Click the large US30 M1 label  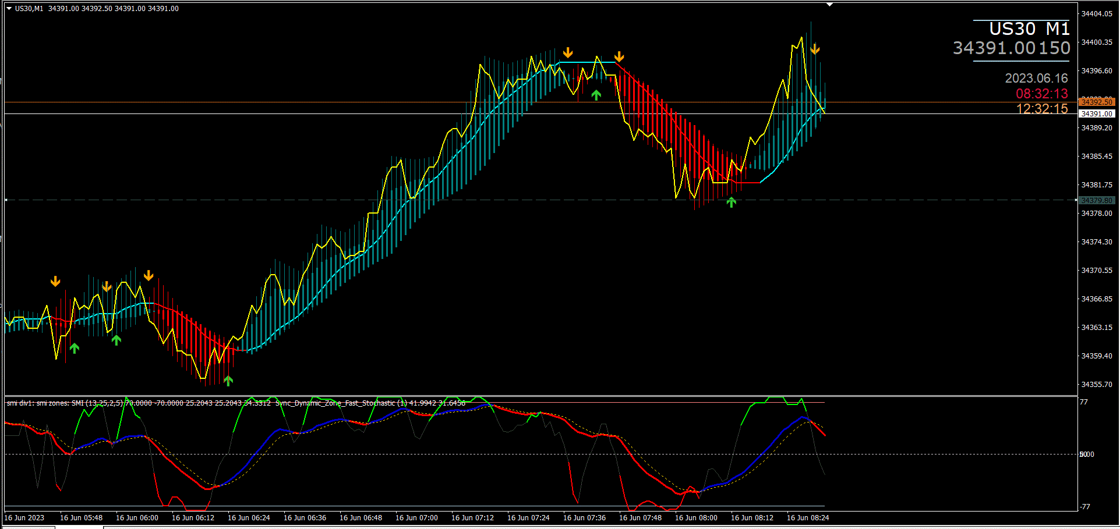[x=1029, y=29]
